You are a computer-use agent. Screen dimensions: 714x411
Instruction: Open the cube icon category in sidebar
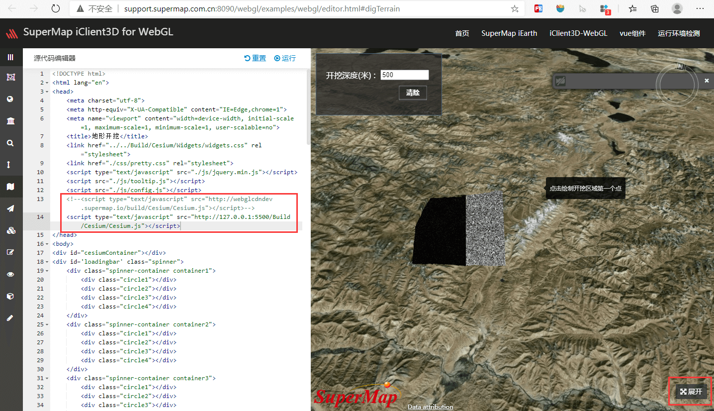(10, 296)
